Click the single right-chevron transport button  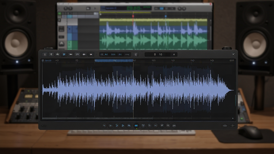tap(117, 126)
